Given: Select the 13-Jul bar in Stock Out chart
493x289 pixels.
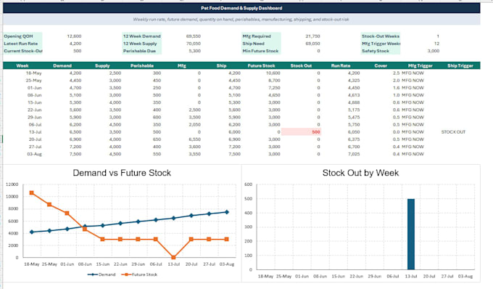Looking at the screenshot, I should point(411,235).
